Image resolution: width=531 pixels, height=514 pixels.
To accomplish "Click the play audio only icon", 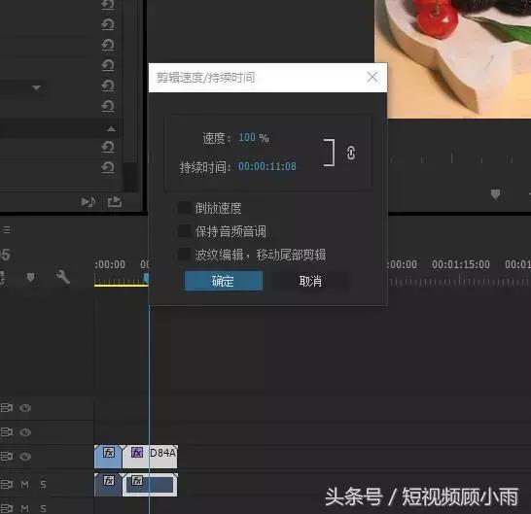I will (x=88, y=202).
